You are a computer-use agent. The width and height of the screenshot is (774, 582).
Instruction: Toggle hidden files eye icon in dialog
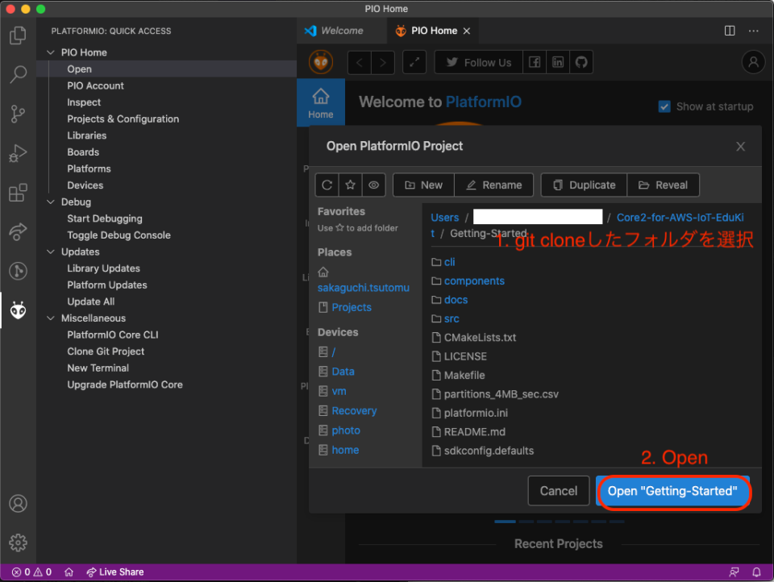pos(373,185)
